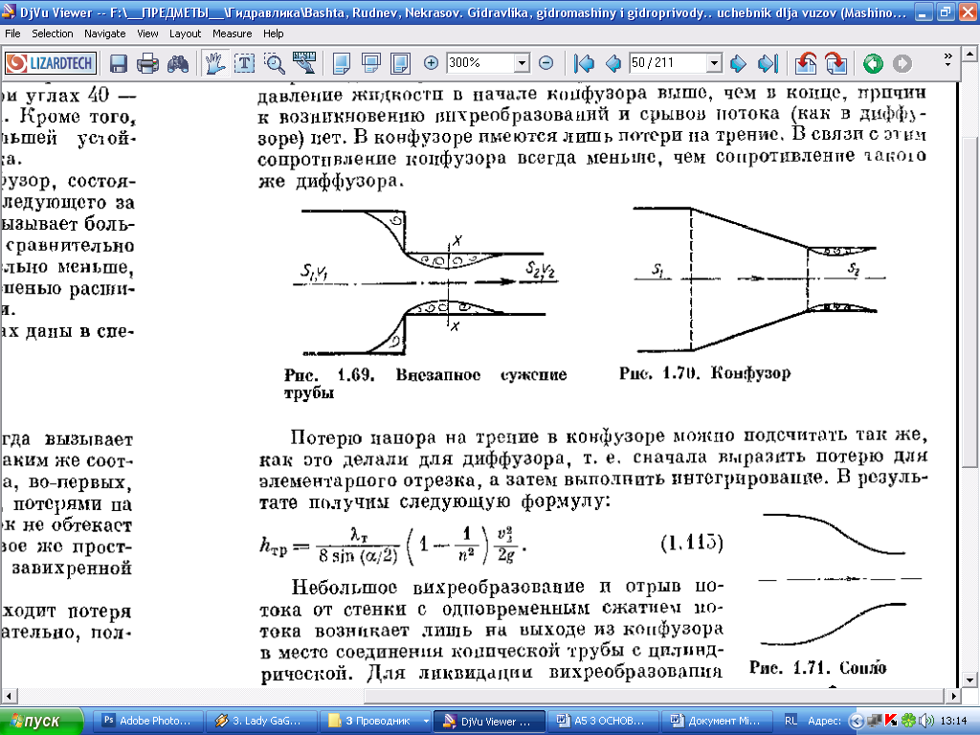Zoom in with the plus circle

432,62
